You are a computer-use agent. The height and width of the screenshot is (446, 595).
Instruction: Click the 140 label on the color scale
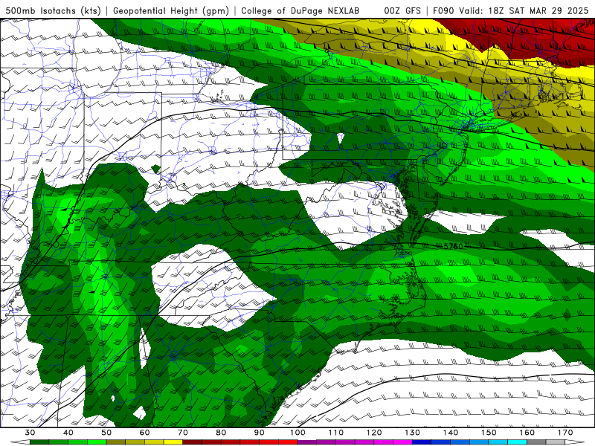pyautogui.click(x=451, y=433)
